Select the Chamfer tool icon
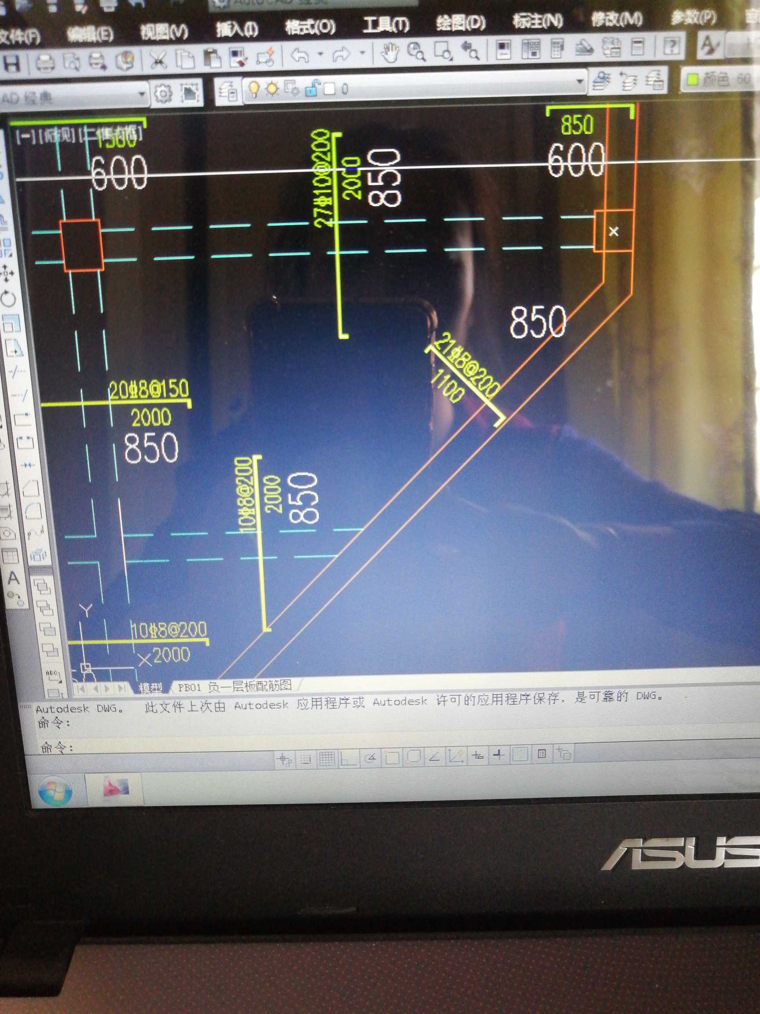Viewport: 760px width, 1014px height. click(x=30, y=489)
